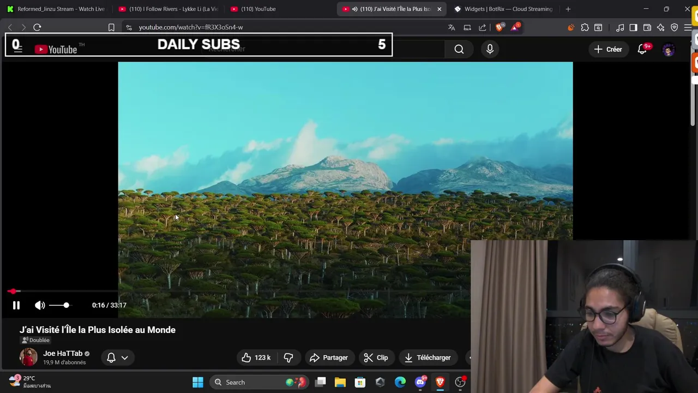The image size is (698, 393).
Task: Click the share page icon in address bar
Action: (x=483, y=27)
